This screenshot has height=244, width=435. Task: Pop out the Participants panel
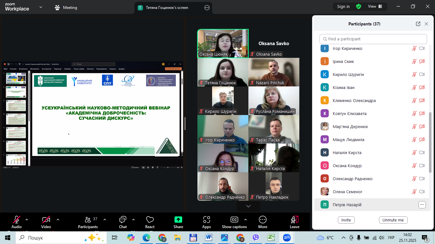pos(418,24)
